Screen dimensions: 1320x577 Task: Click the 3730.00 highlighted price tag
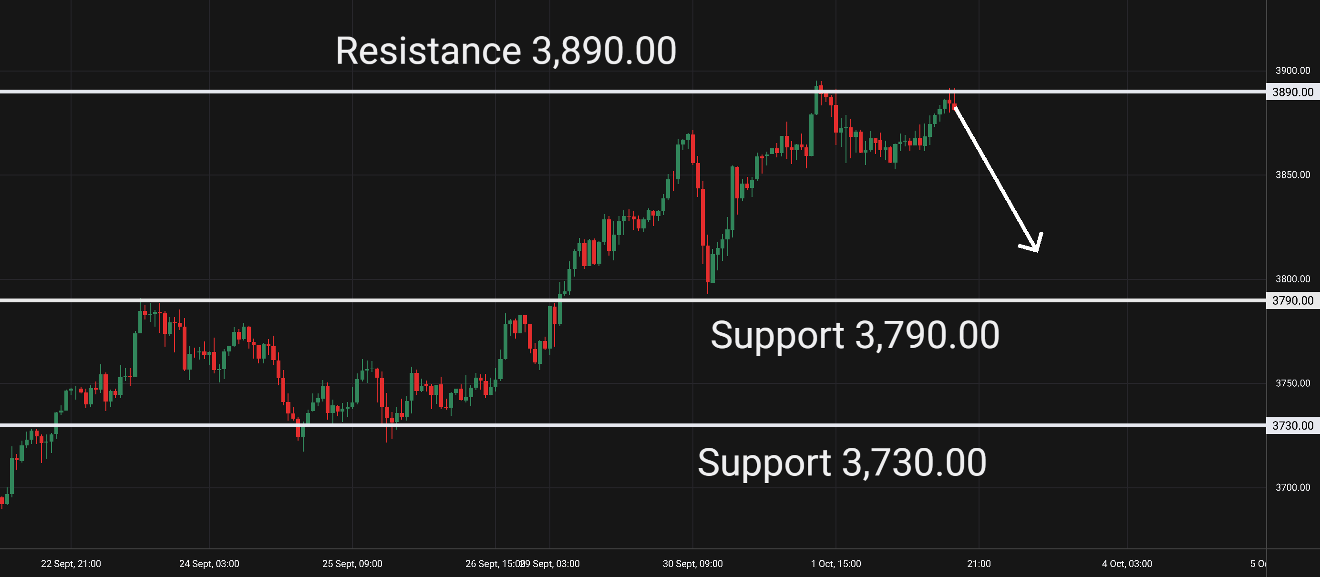1292,426
